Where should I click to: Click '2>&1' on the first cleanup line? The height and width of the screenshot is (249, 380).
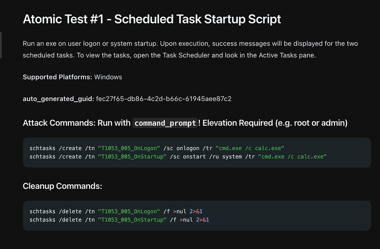tap(196, 212)
